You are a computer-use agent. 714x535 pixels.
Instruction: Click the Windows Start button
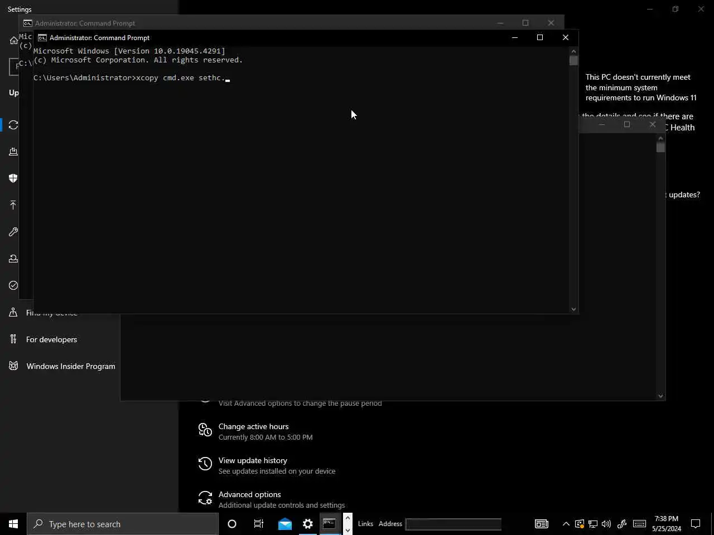click(13, 524)
